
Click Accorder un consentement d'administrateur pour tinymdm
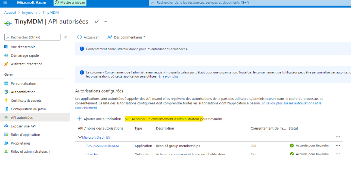pyautogui.click(x=174, y=119)
